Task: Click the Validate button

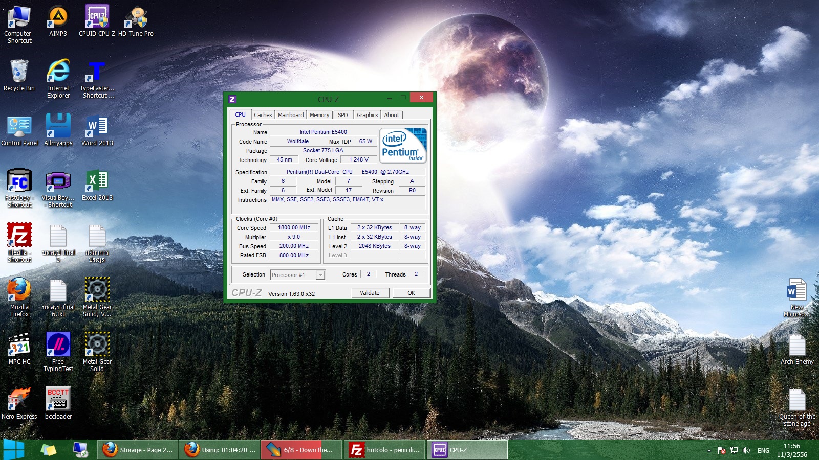Action: tap(370, 293)
